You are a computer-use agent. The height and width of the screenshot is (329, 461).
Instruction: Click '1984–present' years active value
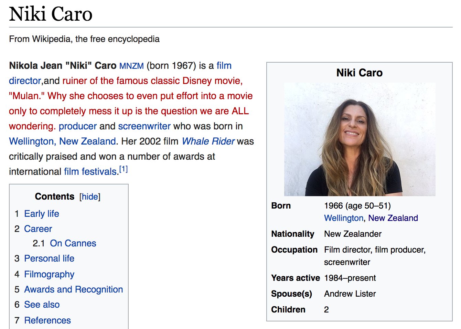[350, 278]
